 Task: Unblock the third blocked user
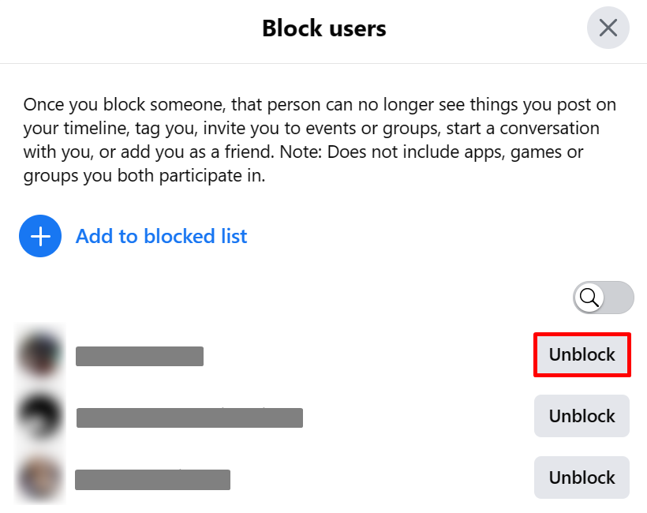point(582,477)
